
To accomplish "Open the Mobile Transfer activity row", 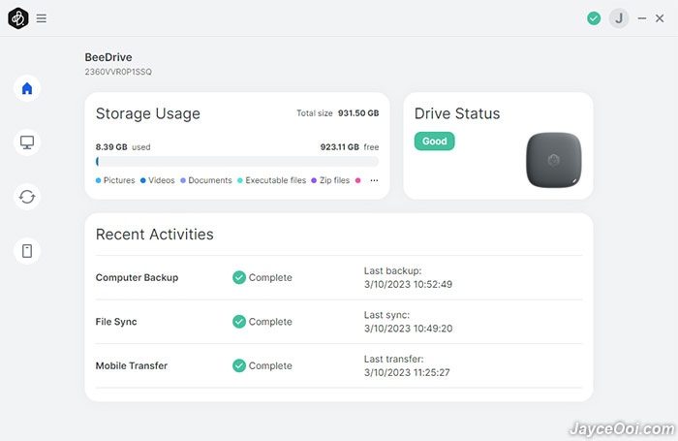I will 339,365.
